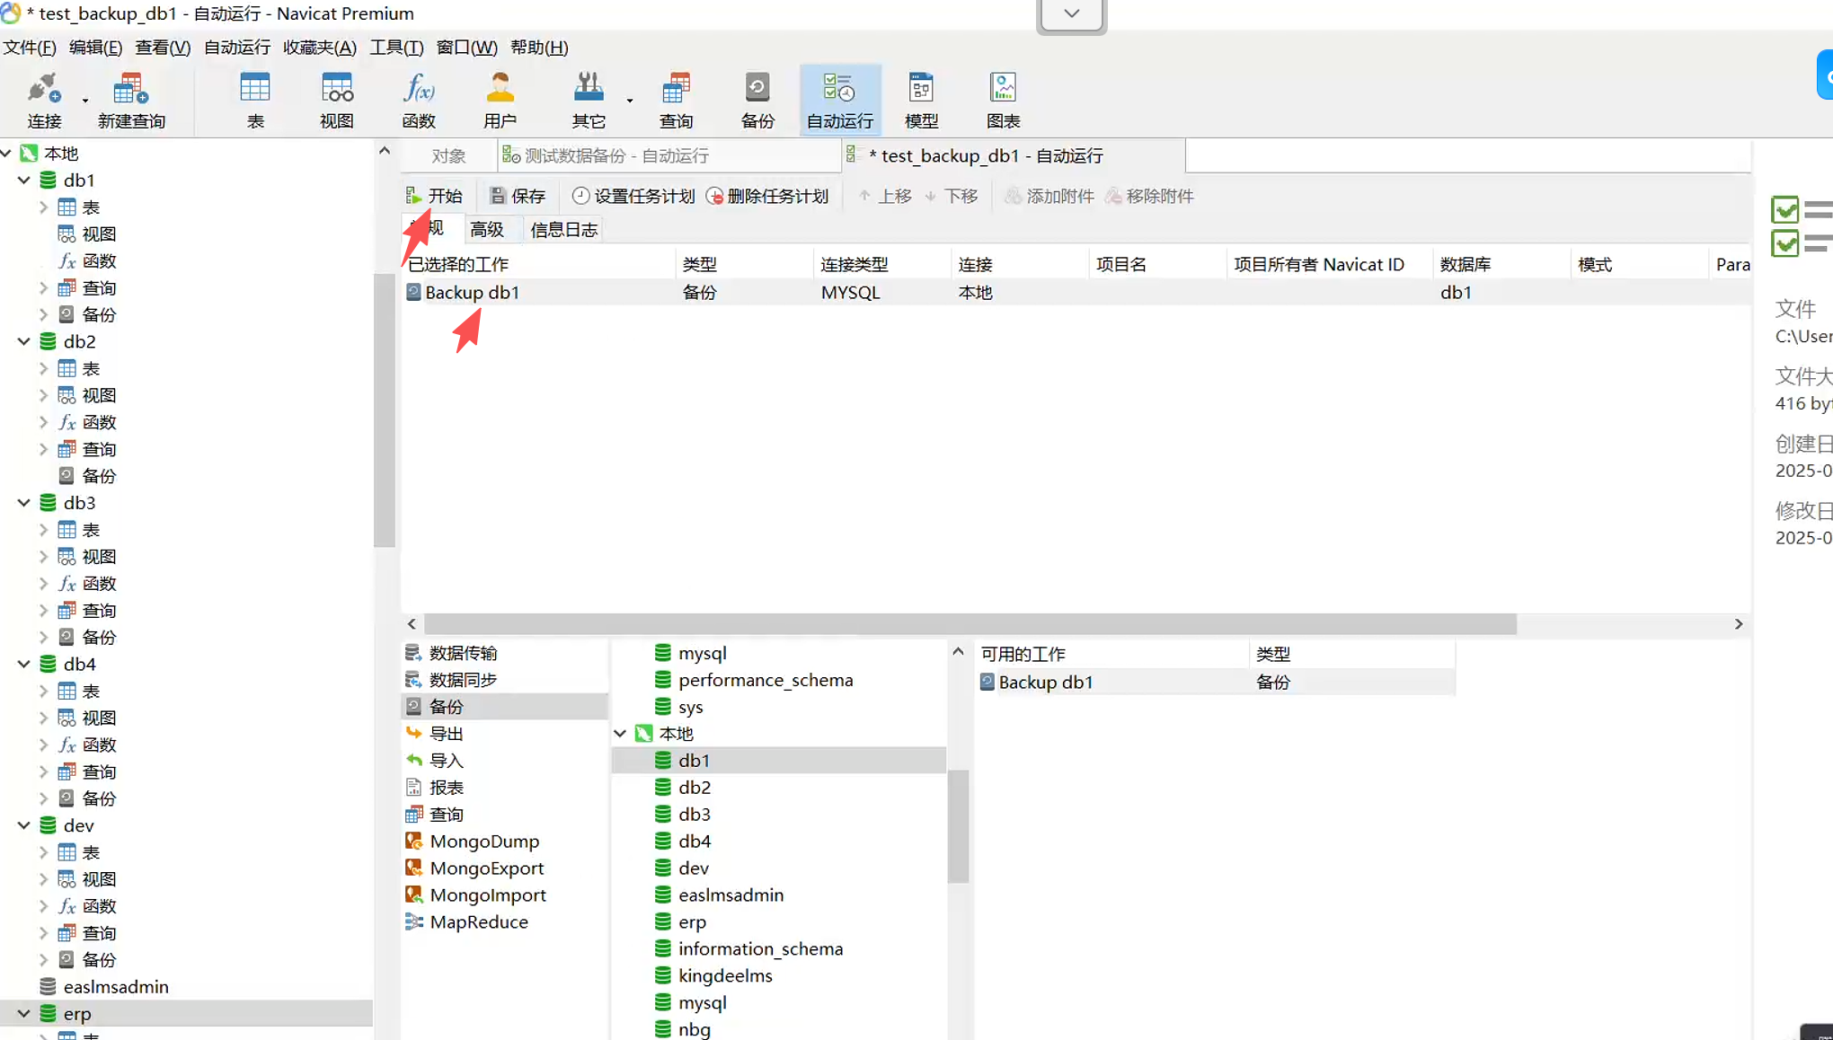
Task: Toggle the top checkbox in right panel
Action: click(x=1785, y=209)
